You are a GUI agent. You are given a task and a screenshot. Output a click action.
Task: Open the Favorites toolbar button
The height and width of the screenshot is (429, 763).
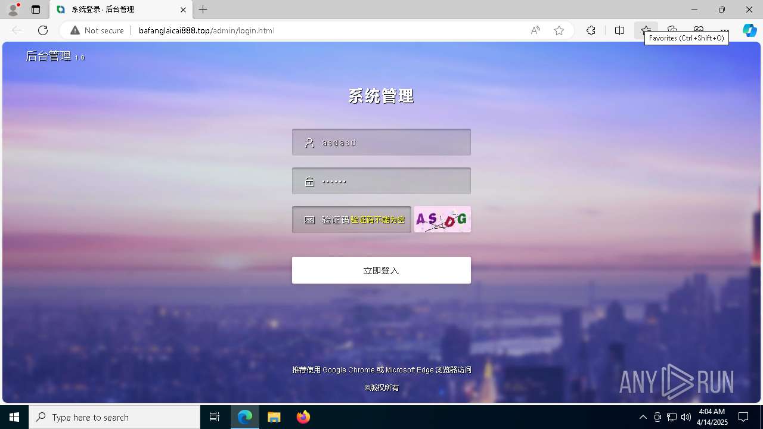click(x=646, y=29)
